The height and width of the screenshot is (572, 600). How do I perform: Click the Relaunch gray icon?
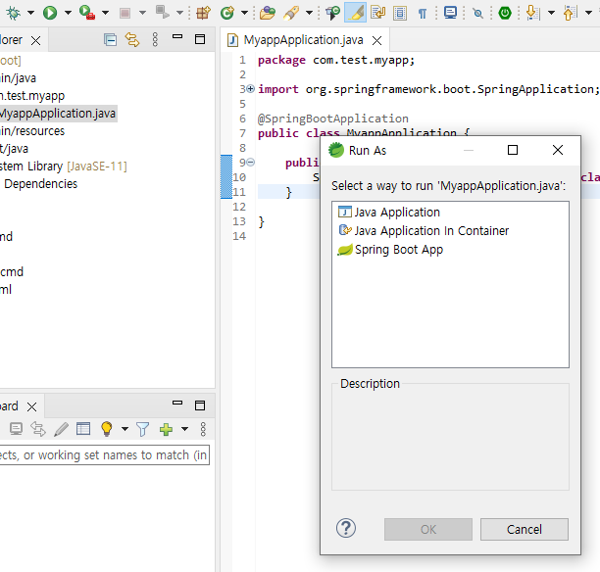click(x=162, y=12)
